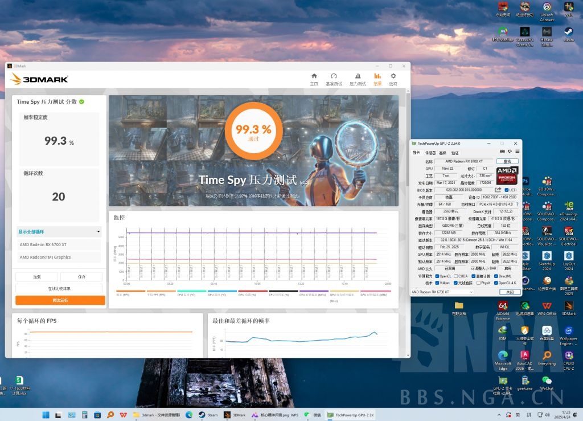583x421 pixels.
Task: Click the Assassin's Creed desktop icon
Action: 524,37
